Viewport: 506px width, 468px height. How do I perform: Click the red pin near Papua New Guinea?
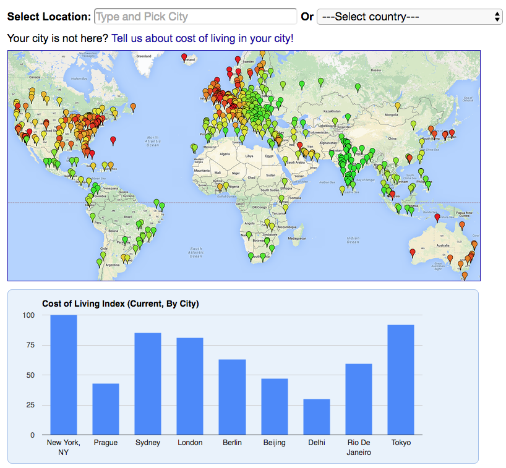[x=437, y=217]
